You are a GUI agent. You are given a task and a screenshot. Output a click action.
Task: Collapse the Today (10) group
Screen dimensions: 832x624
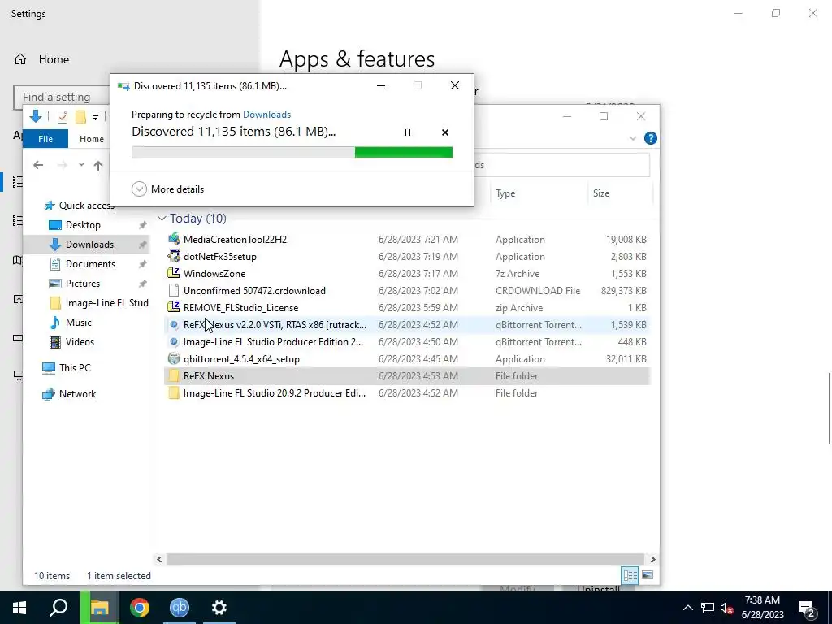[x=162, y=218]
